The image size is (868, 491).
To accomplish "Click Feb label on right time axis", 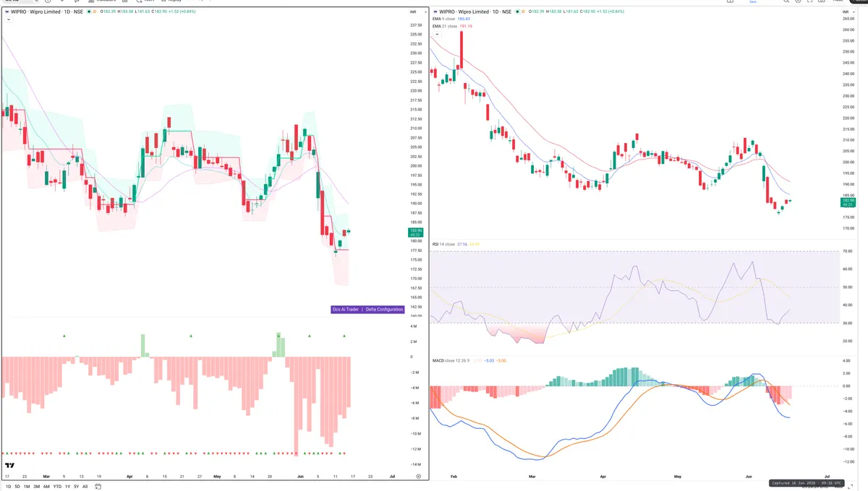I will pos(454,477).
